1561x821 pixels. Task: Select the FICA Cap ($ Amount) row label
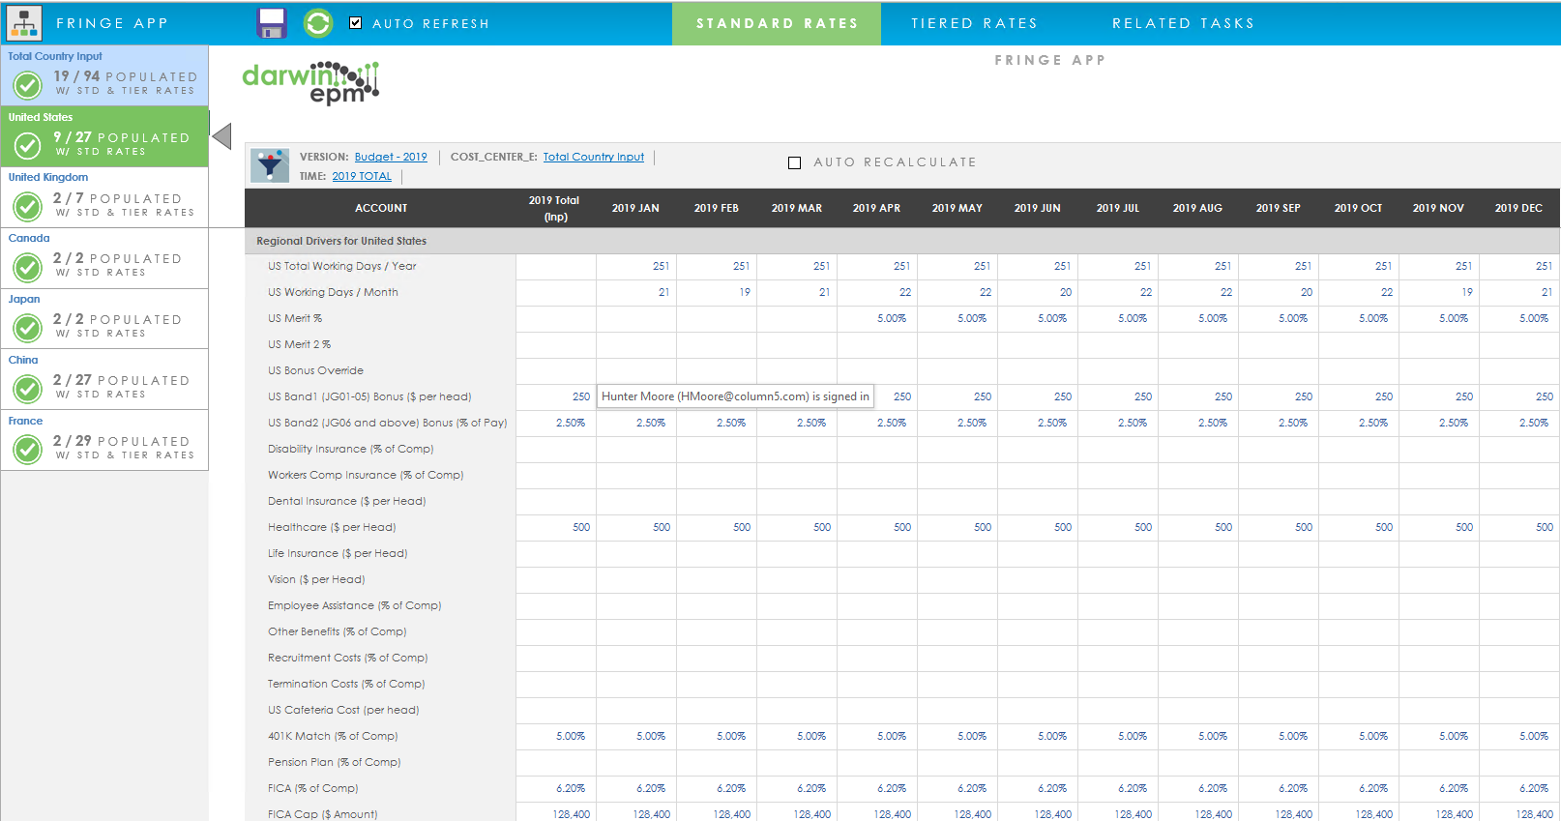point(322,814)
